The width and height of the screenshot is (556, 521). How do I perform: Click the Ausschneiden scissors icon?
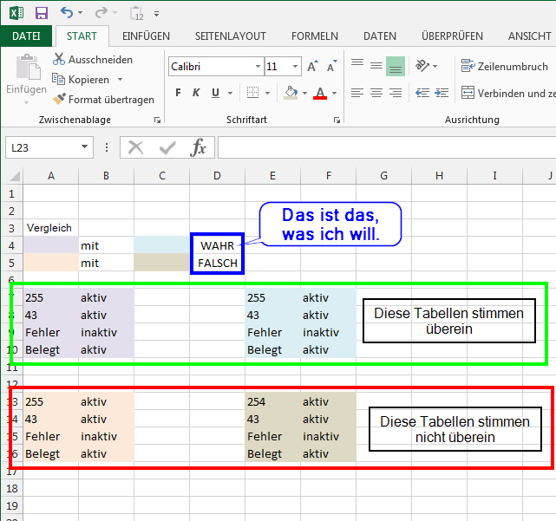point(93,60)
